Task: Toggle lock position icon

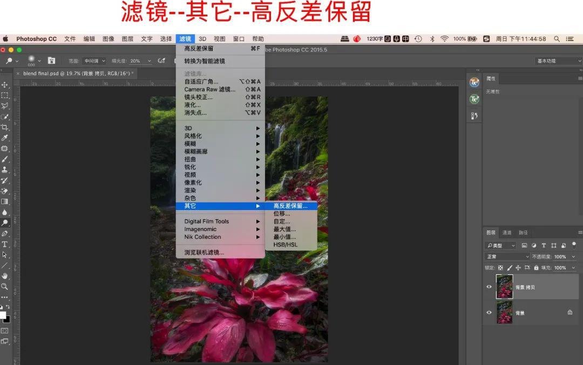Action: click(518, 267)
